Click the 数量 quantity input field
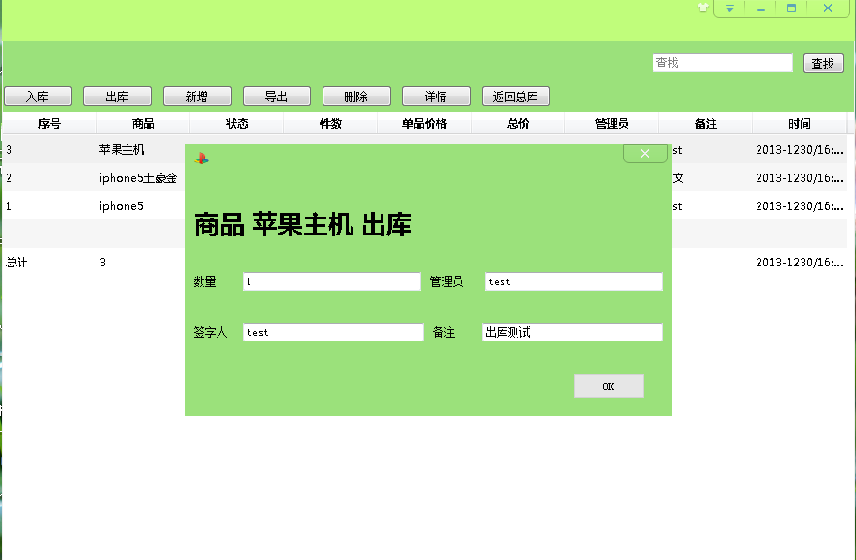The height and width of the screenshot is (560, 856). [x=331, y=281]
